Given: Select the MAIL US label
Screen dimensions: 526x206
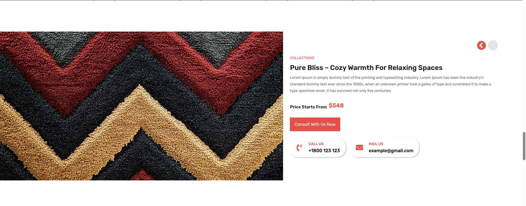Looking at the screenshot, I should tap(376, 144).
